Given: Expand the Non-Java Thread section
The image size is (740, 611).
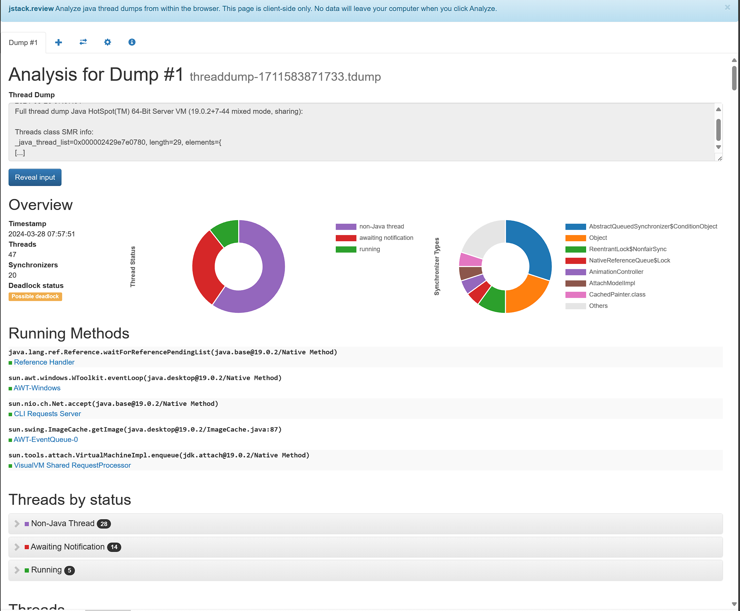Looking at the screenshot, I should [x=16, y=523].
